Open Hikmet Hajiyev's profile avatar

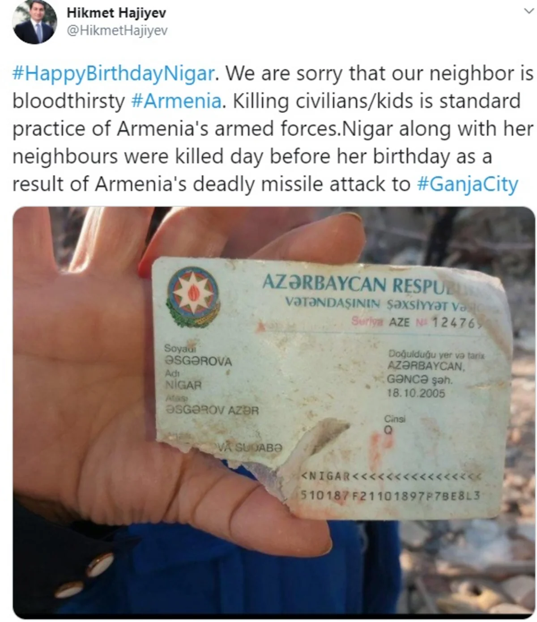34,22
